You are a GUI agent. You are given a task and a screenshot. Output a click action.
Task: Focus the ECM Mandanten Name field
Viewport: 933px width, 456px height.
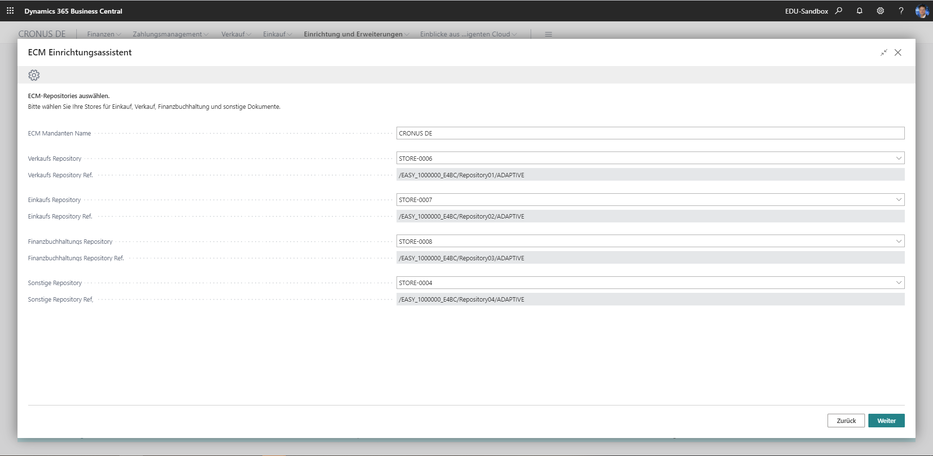650,133
